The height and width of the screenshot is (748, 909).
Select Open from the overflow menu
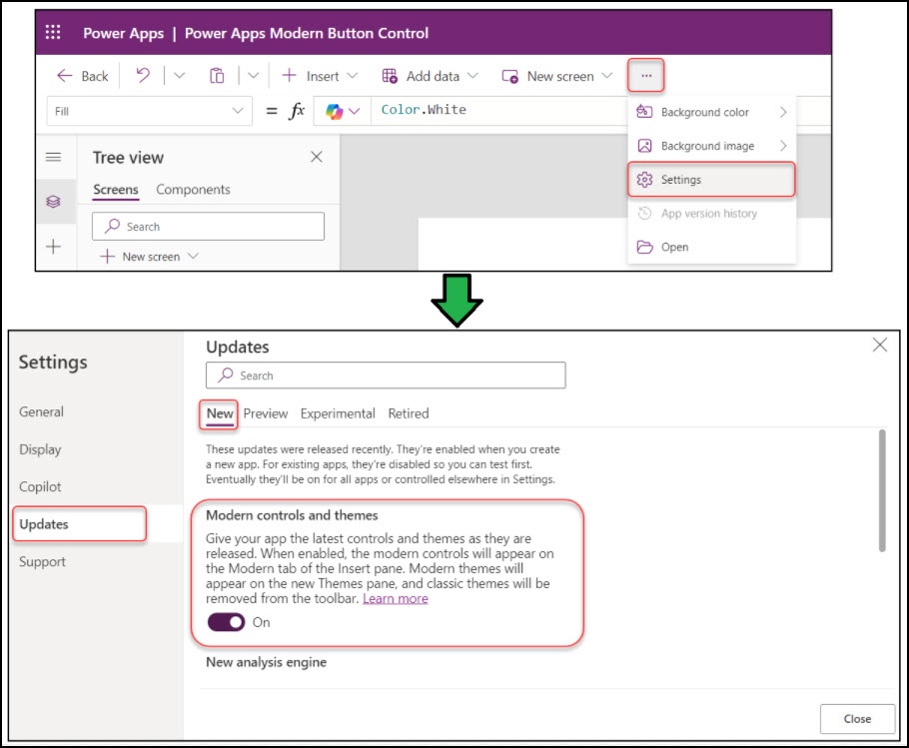pyautogui.click(x=712, y=247)
